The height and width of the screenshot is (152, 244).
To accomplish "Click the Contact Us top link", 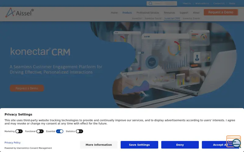I will (x=219, y=3).
